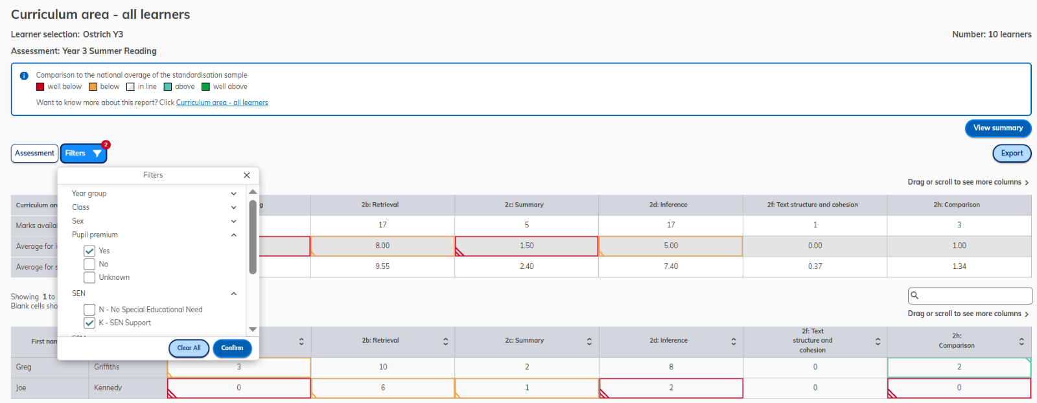This screenshot has width=1037, height=403.
Task: Click the 8.00 average cell under 2b: Retrieval
Action: pos(382,246)
